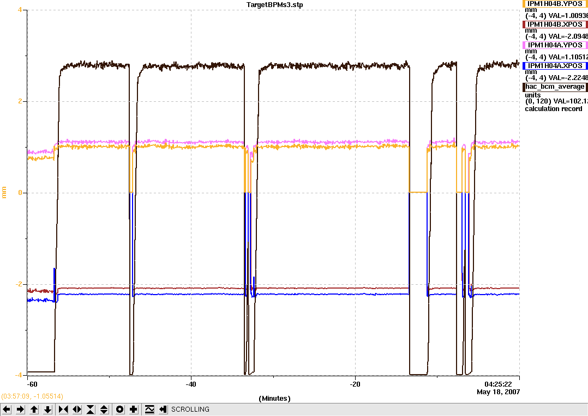This screenshot has height=416, width=588.
Task: Click the May 18, 2007 date label
Action: pos(499,391)
